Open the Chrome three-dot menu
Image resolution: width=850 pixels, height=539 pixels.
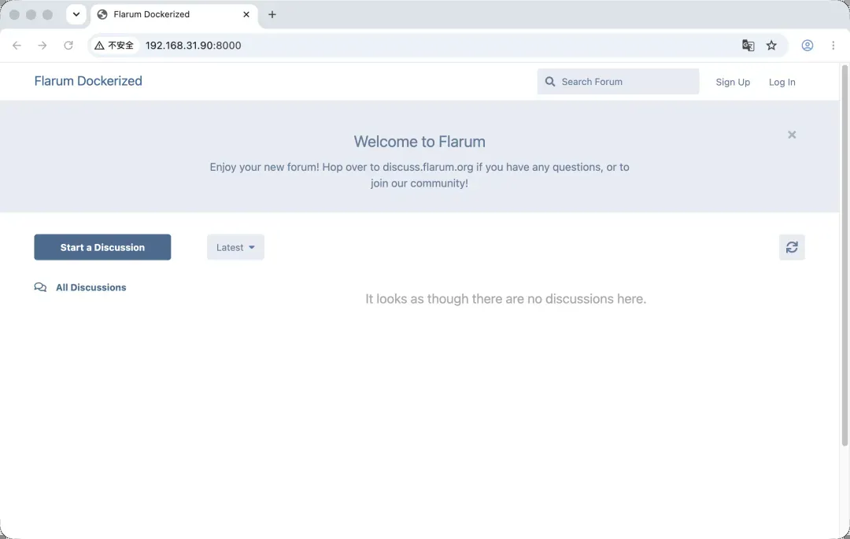[x=833, y=46]
